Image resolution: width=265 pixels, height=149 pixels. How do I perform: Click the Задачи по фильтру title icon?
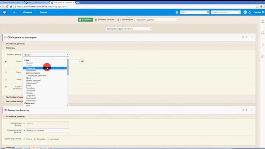[5, 110]
